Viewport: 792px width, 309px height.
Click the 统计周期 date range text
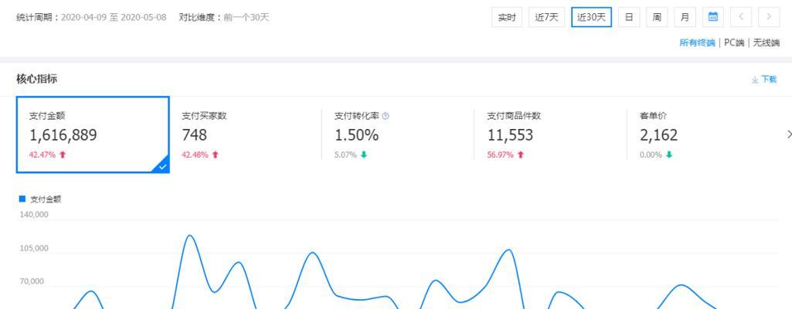click(x=91, y=18)
